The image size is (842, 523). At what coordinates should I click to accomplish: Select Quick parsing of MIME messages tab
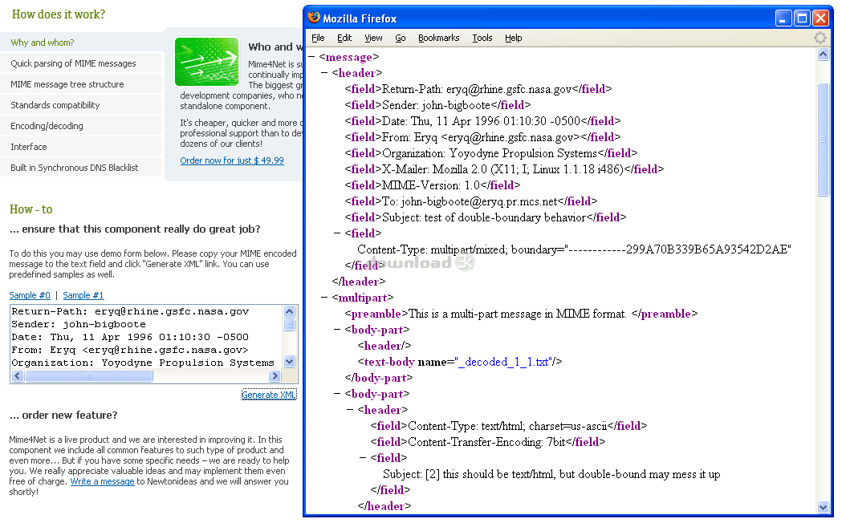point(82,63)
